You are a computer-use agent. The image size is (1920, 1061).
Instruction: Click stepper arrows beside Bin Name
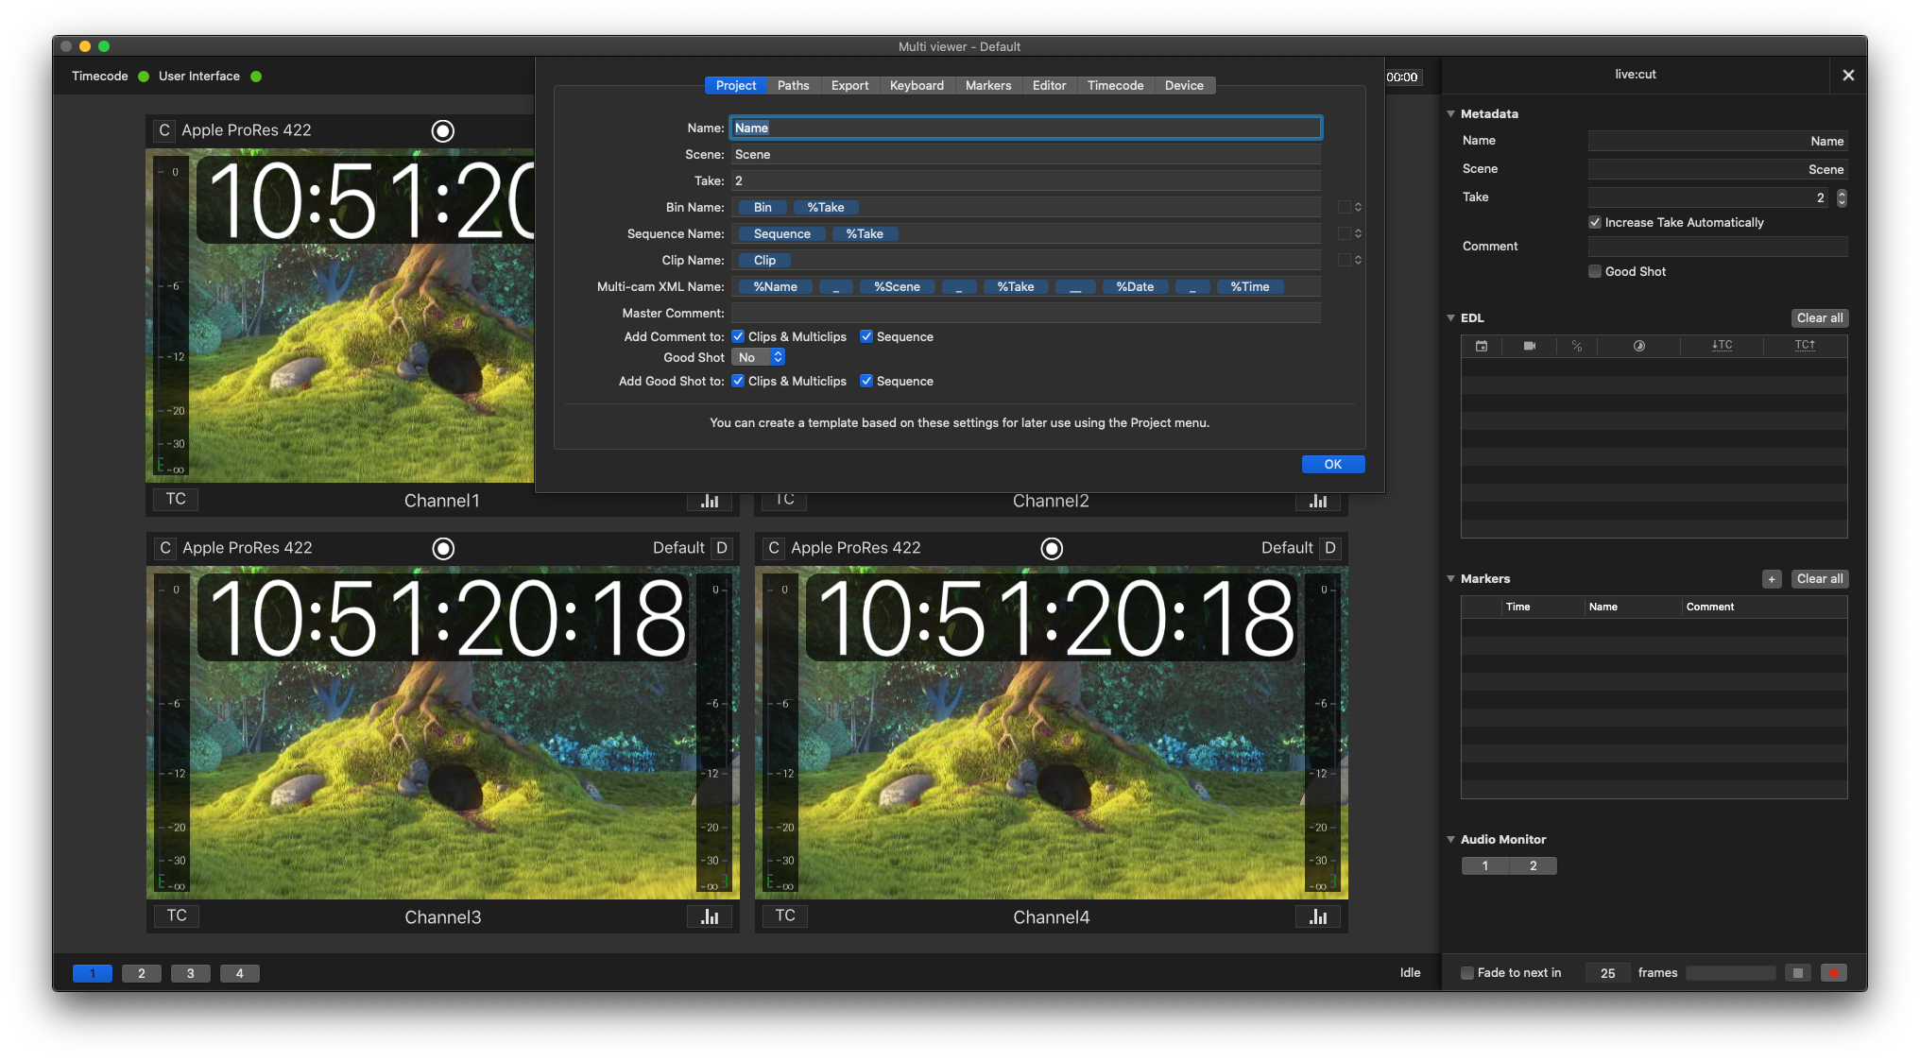coord(1358,207)
